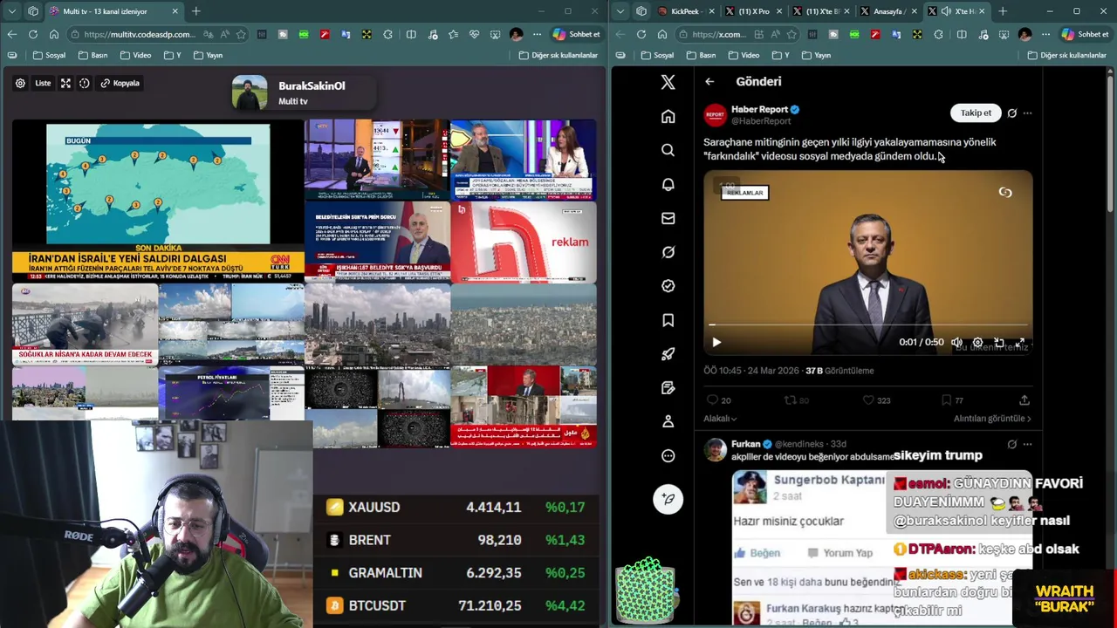The width and height of the screenshot is (1117, 628).
Task: Expand Alakalı replies sort dropdown
Action: point(720,419)
